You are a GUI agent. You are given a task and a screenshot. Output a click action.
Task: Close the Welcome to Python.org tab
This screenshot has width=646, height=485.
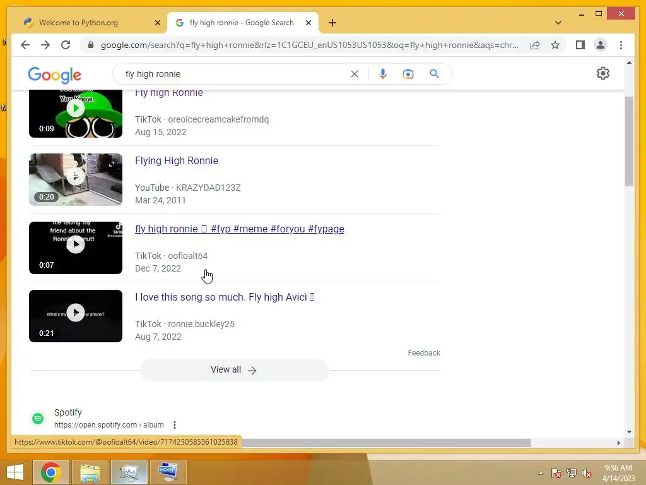157,23
